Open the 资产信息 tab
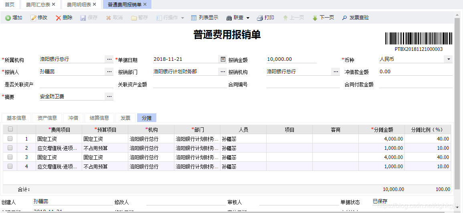This screenshot has width=463, height=213. (47, 118)
